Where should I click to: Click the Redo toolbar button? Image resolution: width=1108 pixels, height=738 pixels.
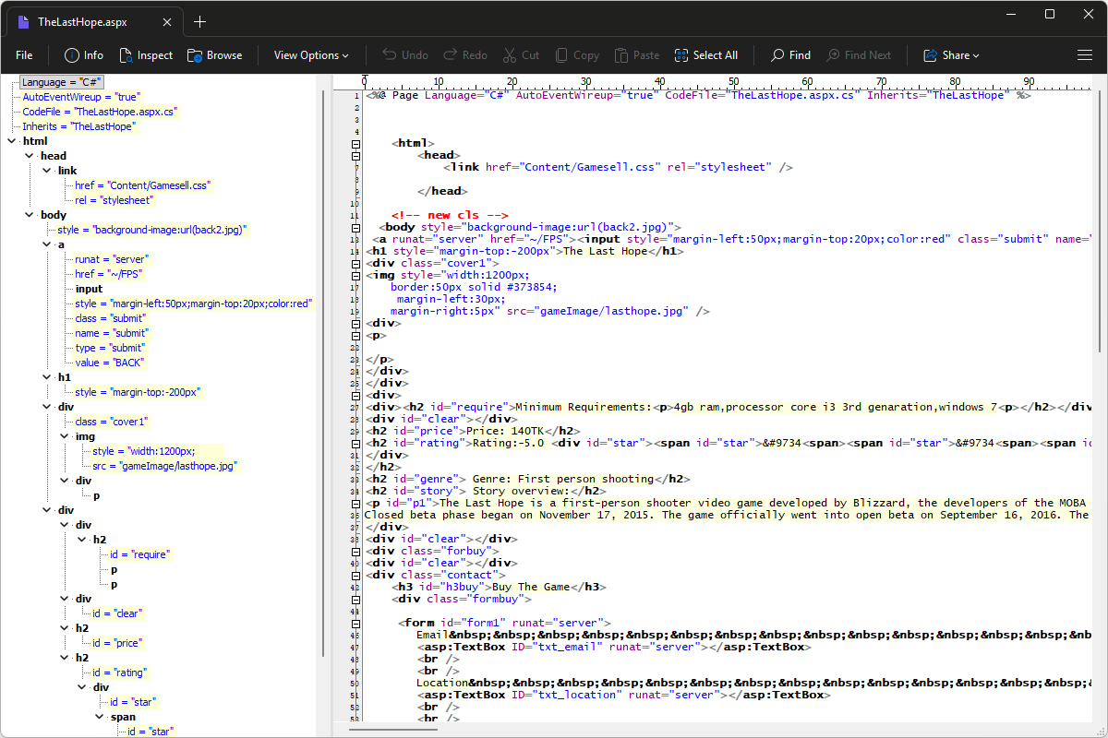[x=464, y=55]
